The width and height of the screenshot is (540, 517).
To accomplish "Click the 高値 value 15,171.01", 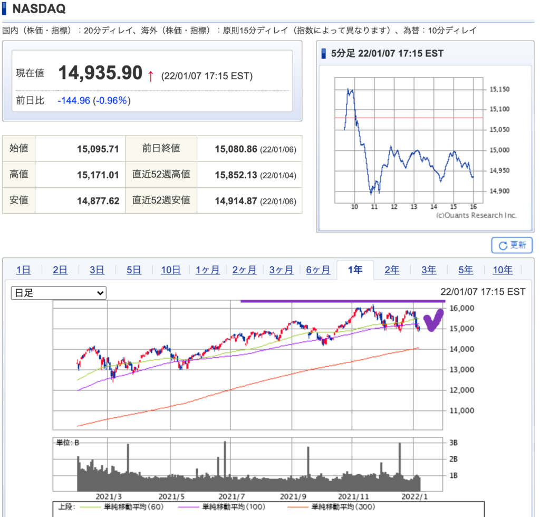I will [x=98, y=175].
